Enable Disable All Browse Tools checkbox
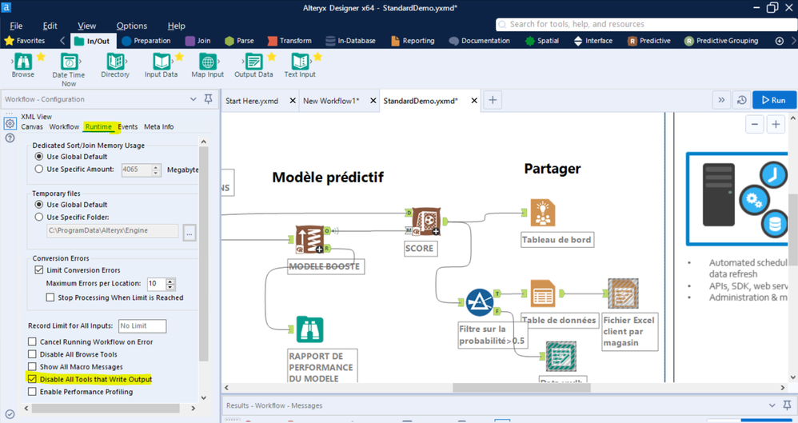The height and width of the screenshot is (423, 798). (32, 354)
